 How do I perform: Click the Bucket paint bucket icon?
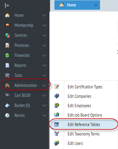click(x=7, y=105)
